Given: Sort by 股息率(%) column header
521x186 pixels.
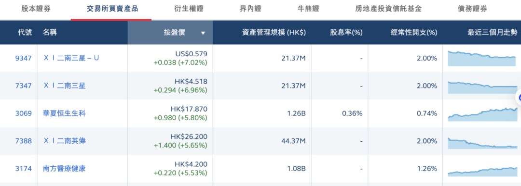Looking at the screenshot, I should 346,32.
